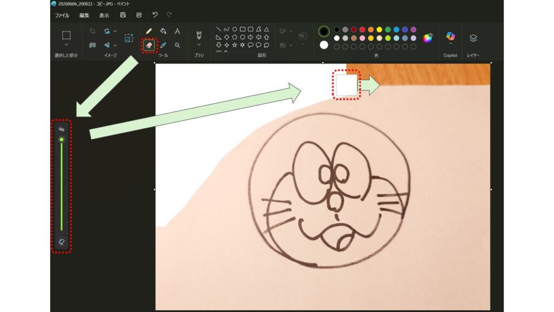The height and width of the screenshot is (312, 554).
Task: Expand the rotate options arrow
Action: click(x=115, y=31)
